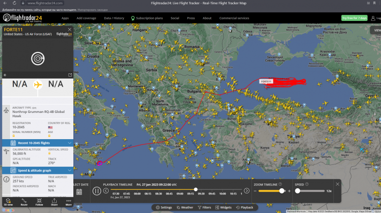Click the 09:00 timeline marker

coord(180,194)
